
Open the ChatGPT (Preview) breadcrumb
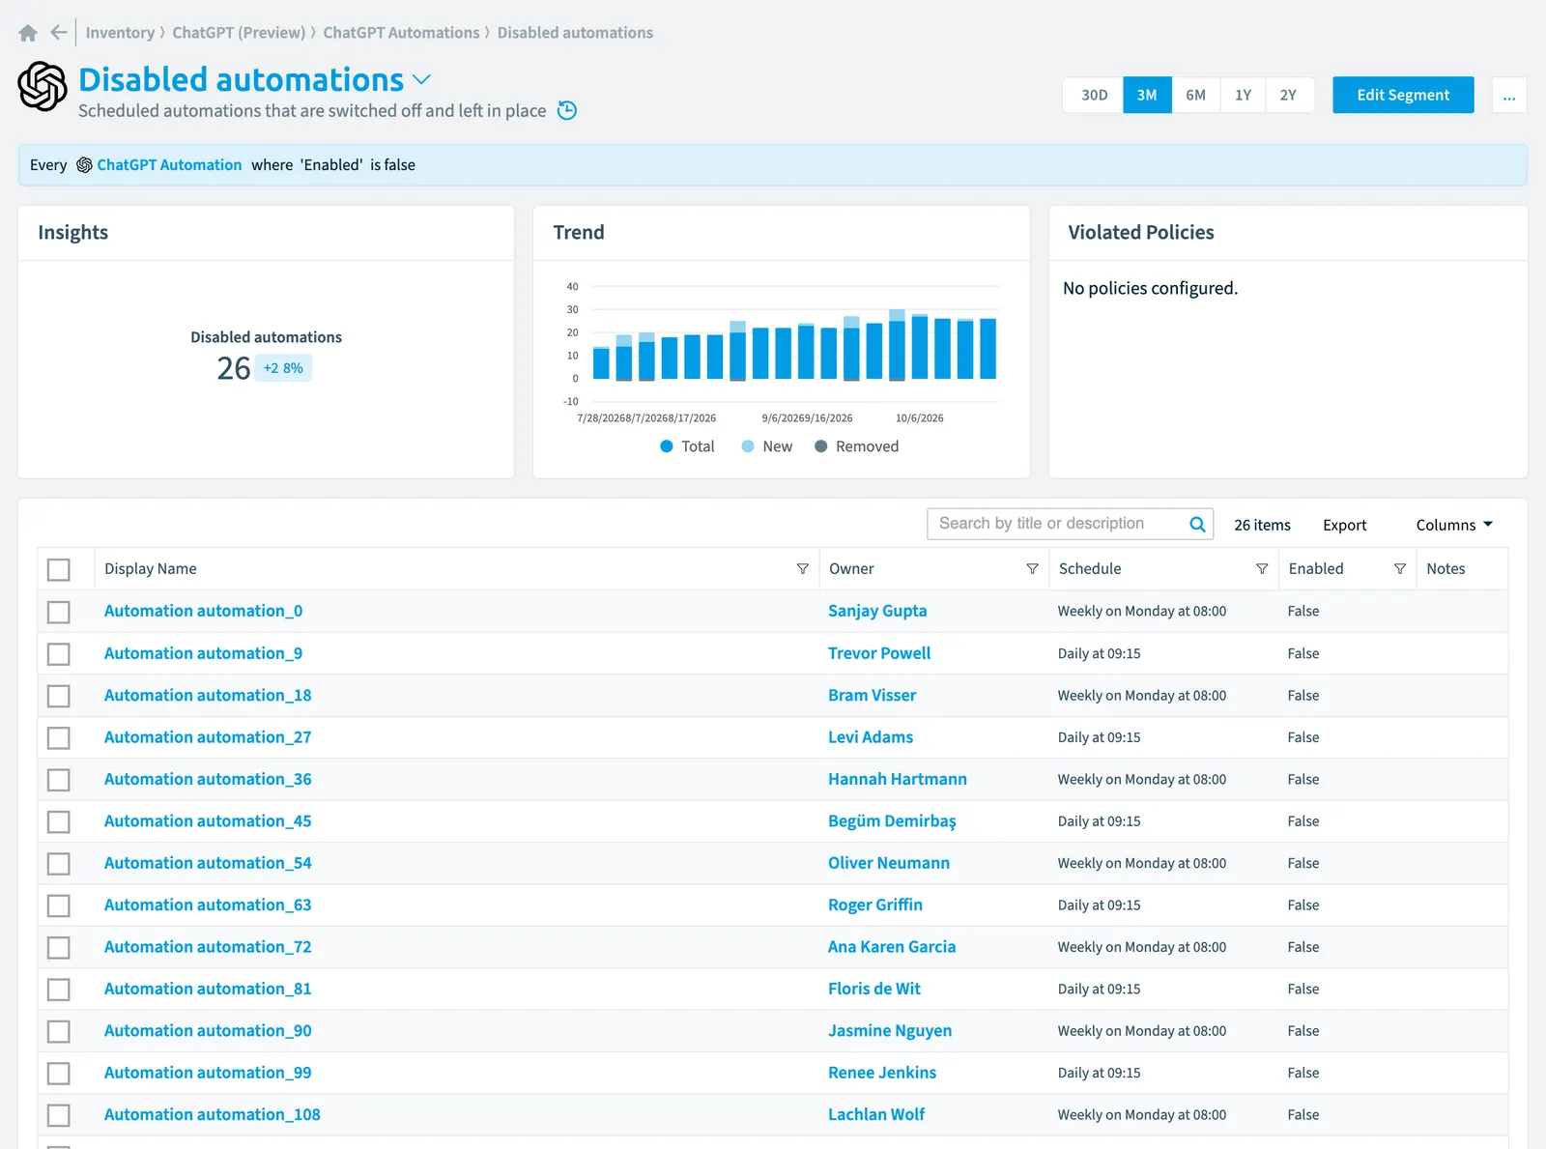[239, 33]
